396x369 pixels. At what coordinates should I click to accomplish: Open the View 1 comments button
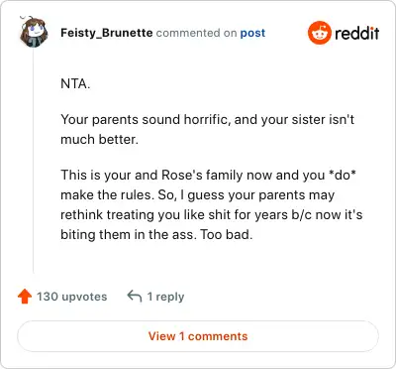coord(198,336)
